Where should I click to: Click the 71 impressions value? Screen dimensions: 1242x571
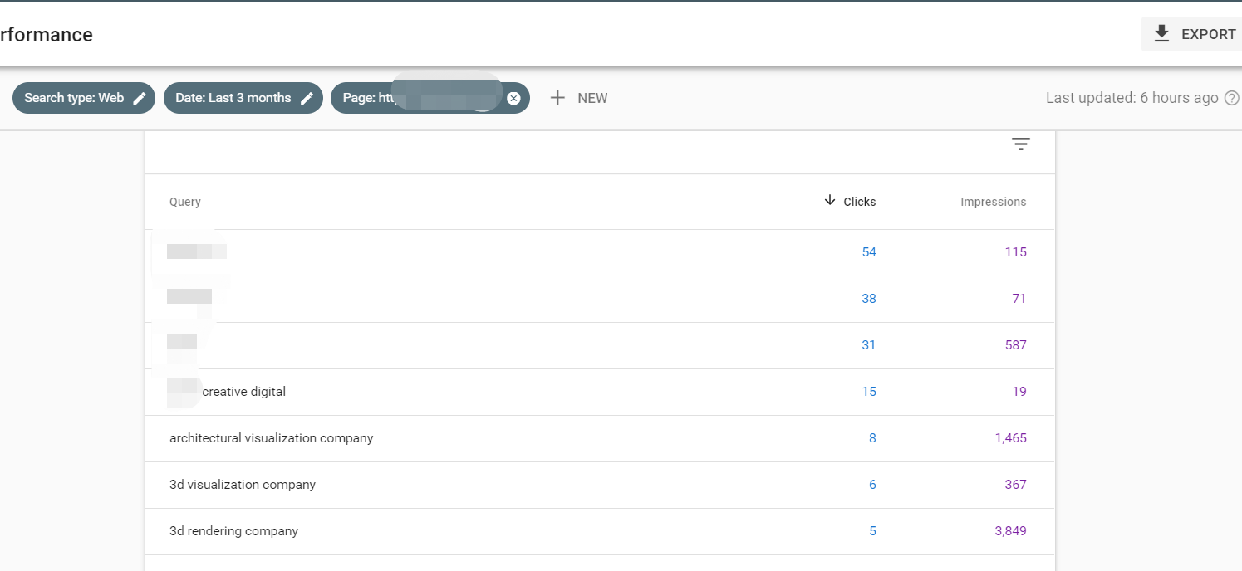coord(1019,299)
